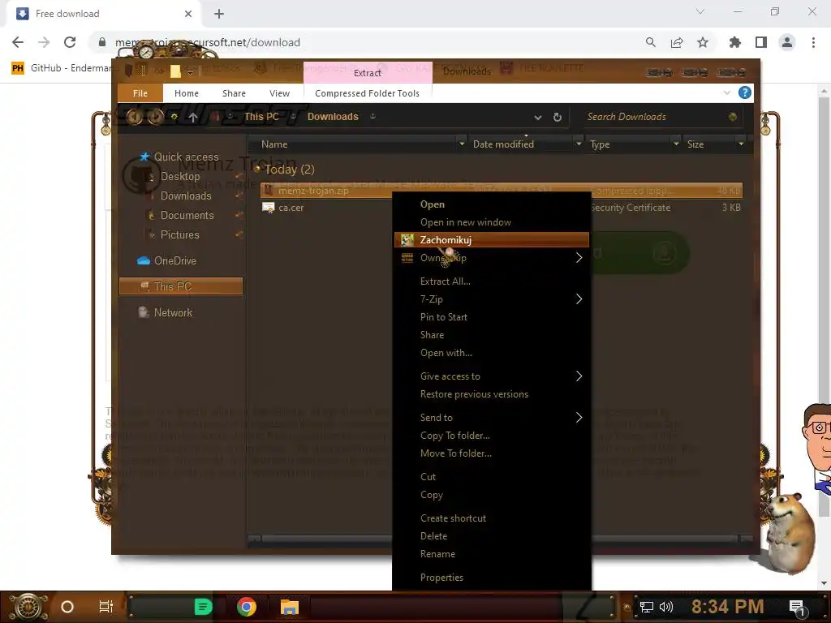Open Documents in navigation pane

187,216
